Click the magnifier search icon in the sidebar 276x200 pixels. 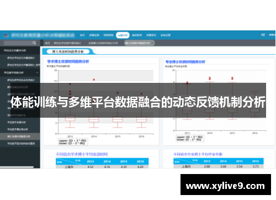(x=34, y=43)
